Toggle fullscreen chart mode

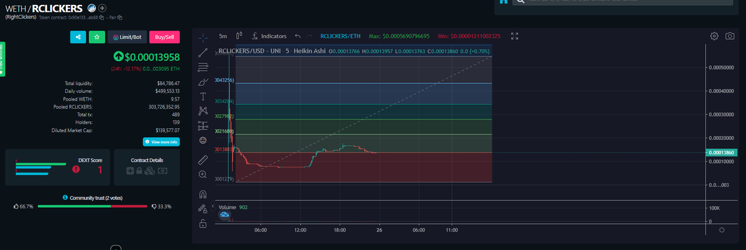[514, 36]
